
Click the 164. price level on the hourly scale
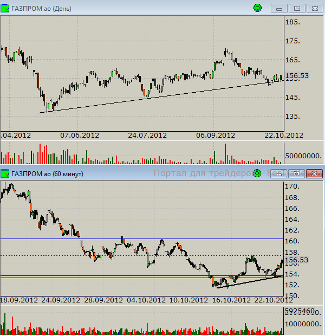point(292,220)
